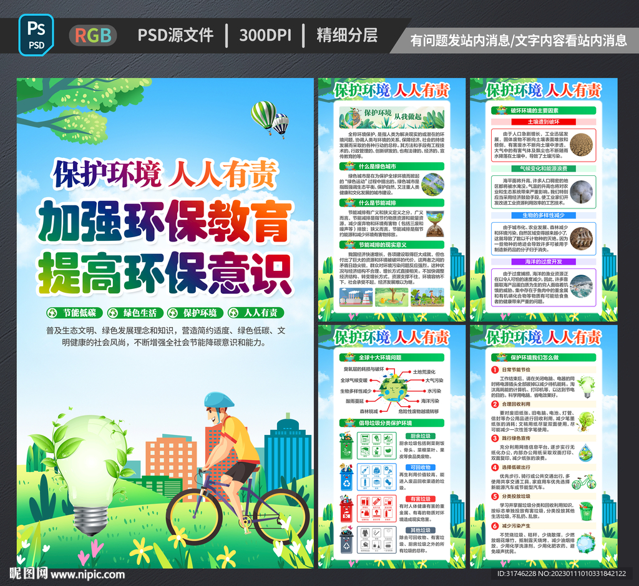Click the green kitchen waste item grid

(x=376, y=446)
